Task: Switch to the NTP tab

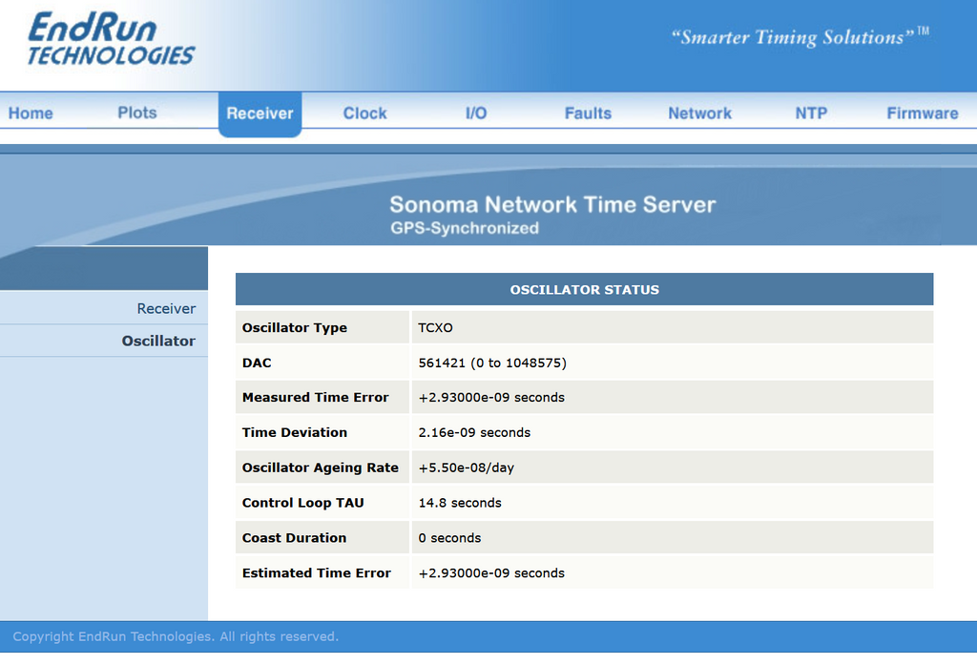Action: (811, 114)
